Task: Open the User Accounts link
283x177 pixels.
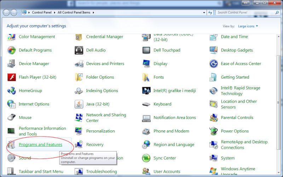Action: click(167, 171)
